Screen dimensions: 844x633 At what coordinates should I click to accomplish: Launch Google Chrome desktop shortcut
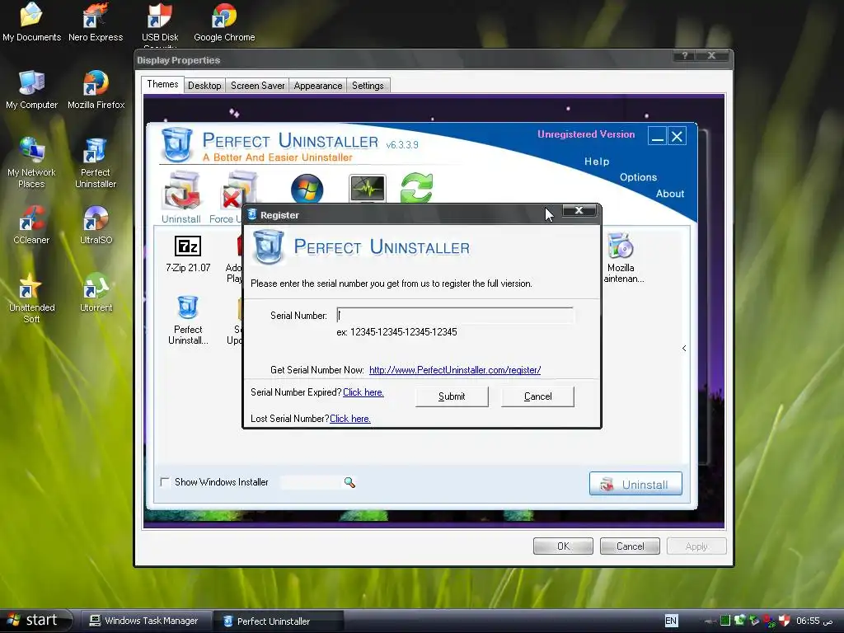click(x=224, y=21)
